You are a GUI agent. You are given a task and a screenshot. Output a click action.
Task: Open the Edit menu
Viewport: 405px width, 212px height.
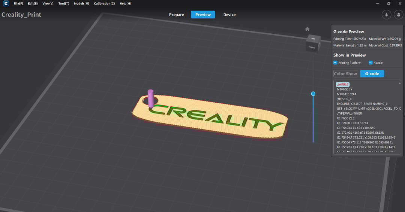[33, 4]
